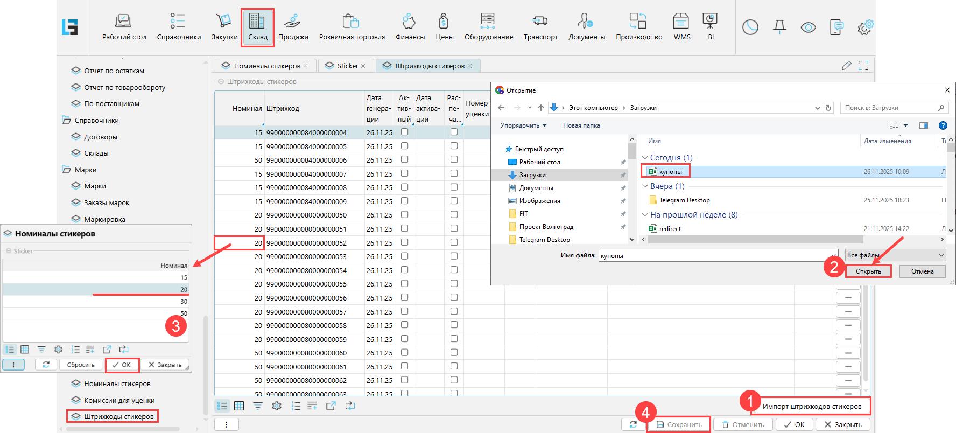Toggle Активный checkbox for barcode 990000000084000000004

click(404, 132)
